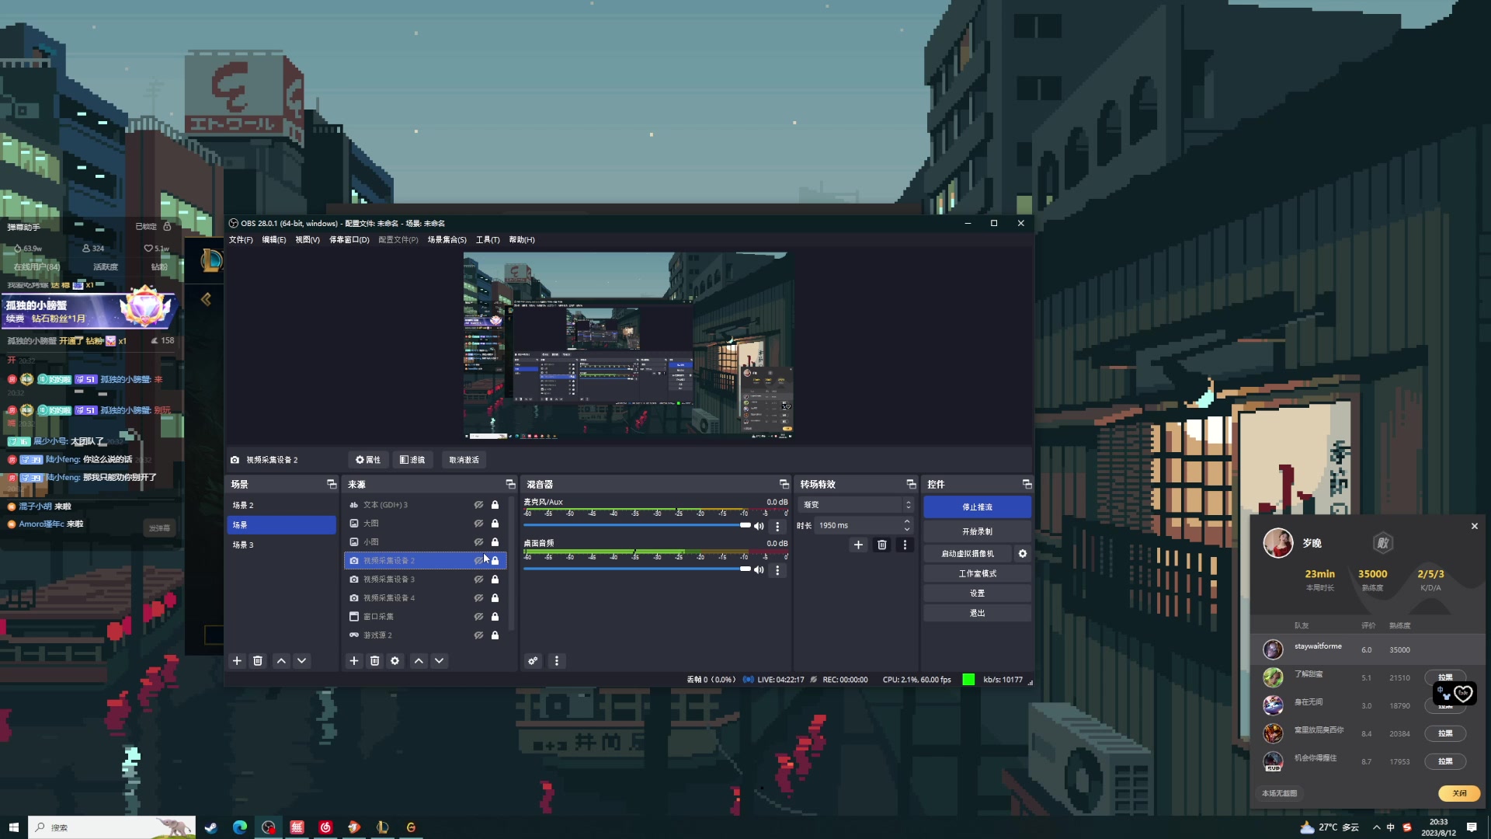Viewport: 1491px width, 839px height.
Task: Show hidden system tray icons chevron
Action: pos(1377,827)
